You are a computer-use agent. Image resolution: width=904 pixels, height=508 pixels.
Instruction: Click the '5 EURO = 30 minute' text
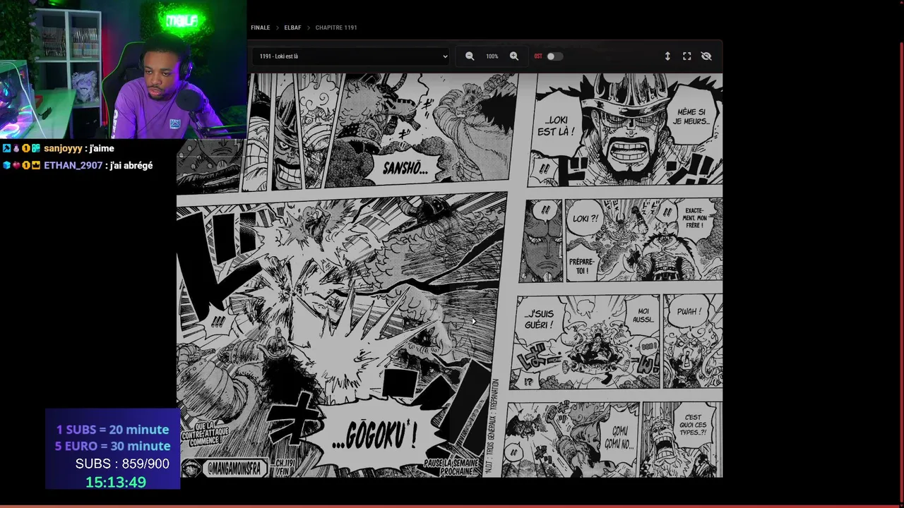(113, 446)
